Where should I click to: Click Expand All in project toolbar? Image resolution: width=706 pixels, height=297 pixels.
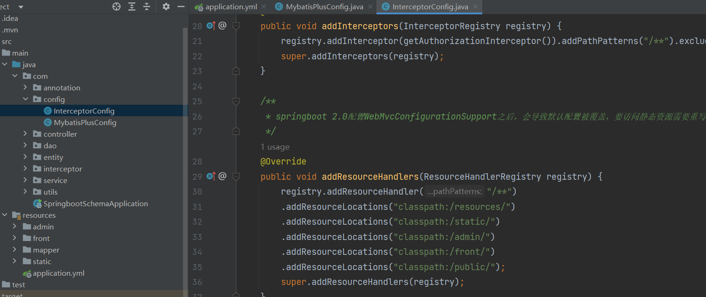pos(132,6)
